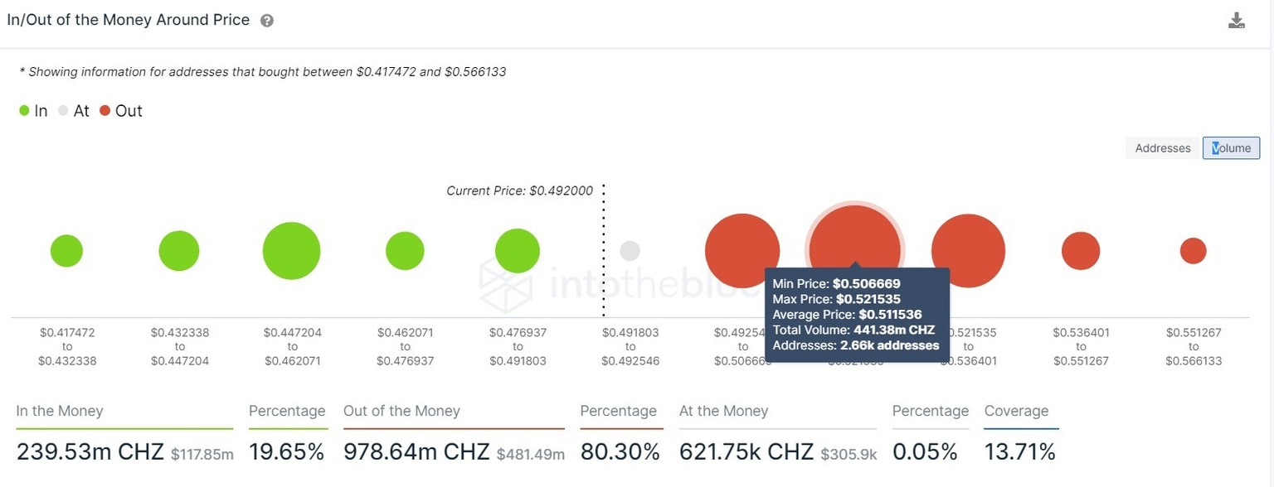Click the In the Money header link
Viewport: 1274px width, 487px height.
tap(59, 411)
